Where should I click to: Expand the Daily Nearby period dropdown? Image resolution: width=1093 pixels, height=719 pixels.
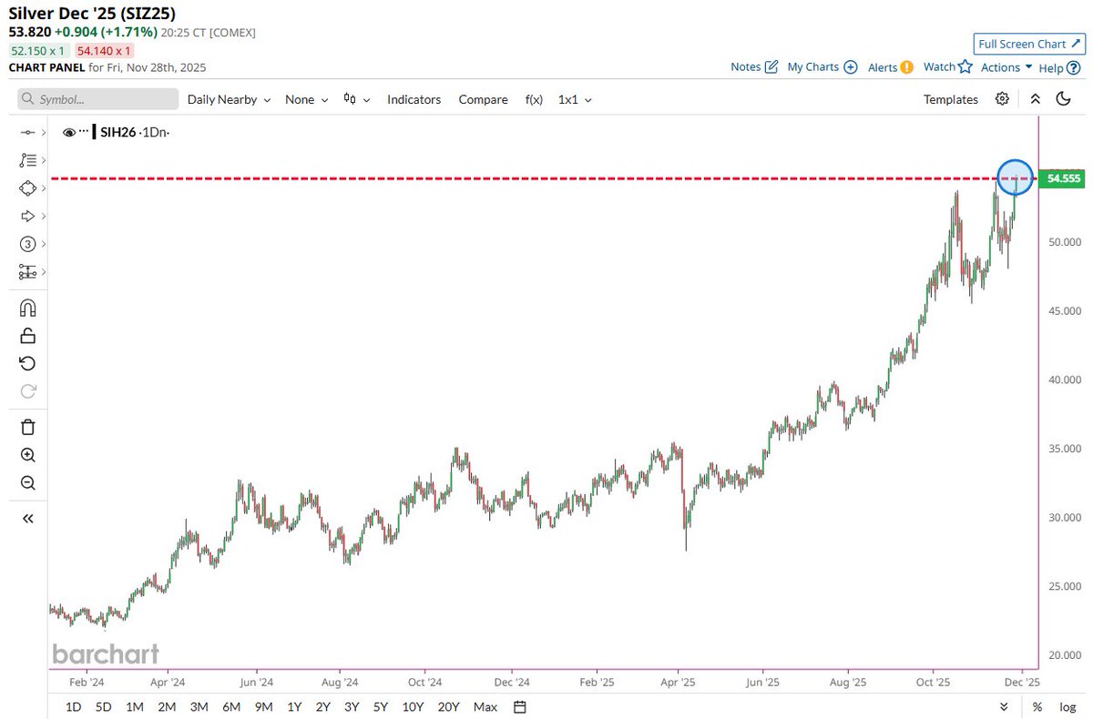click(229, 99)
